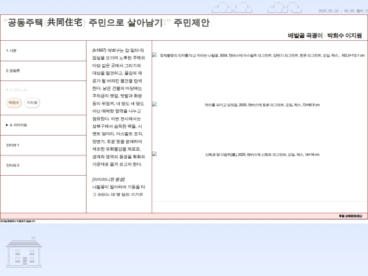Click the '2025.02.18 - 03.05' date text

tap(337, 11)
